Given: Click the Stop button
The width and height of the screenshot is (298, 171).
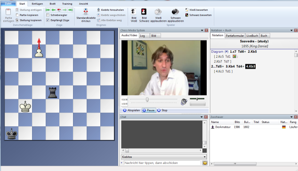Looking at the screenshot, I should point(162,110).
